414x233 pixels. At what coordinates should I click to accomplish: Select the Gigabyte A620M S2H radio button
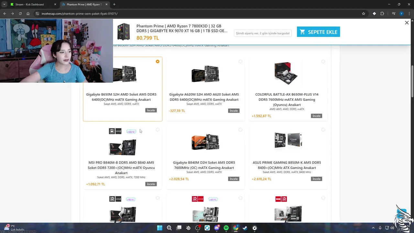pyautogui.click(x=240, y=61)
